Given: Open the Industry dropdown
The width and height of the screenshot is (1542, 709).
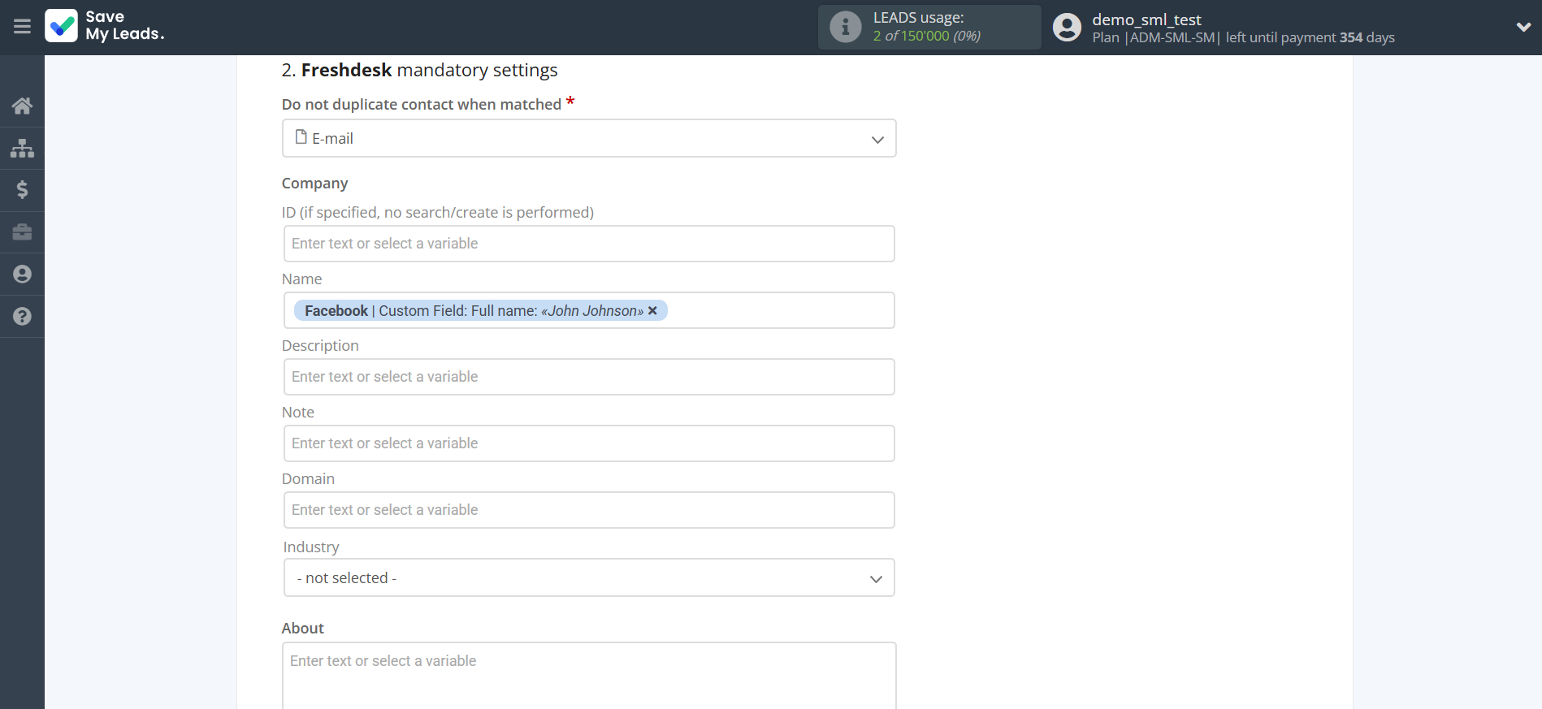Looking at the screenshot, I should coord(588,578).
